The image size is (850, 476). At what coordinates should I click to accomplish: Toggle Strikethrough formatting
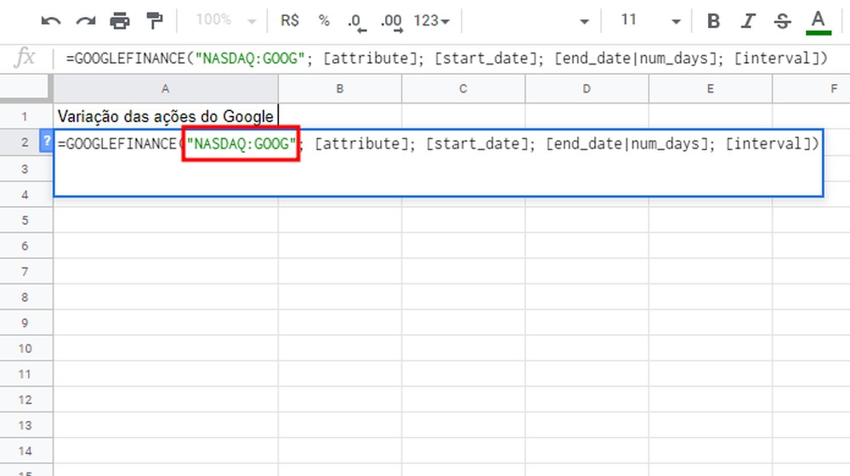[x=782, y=21]
